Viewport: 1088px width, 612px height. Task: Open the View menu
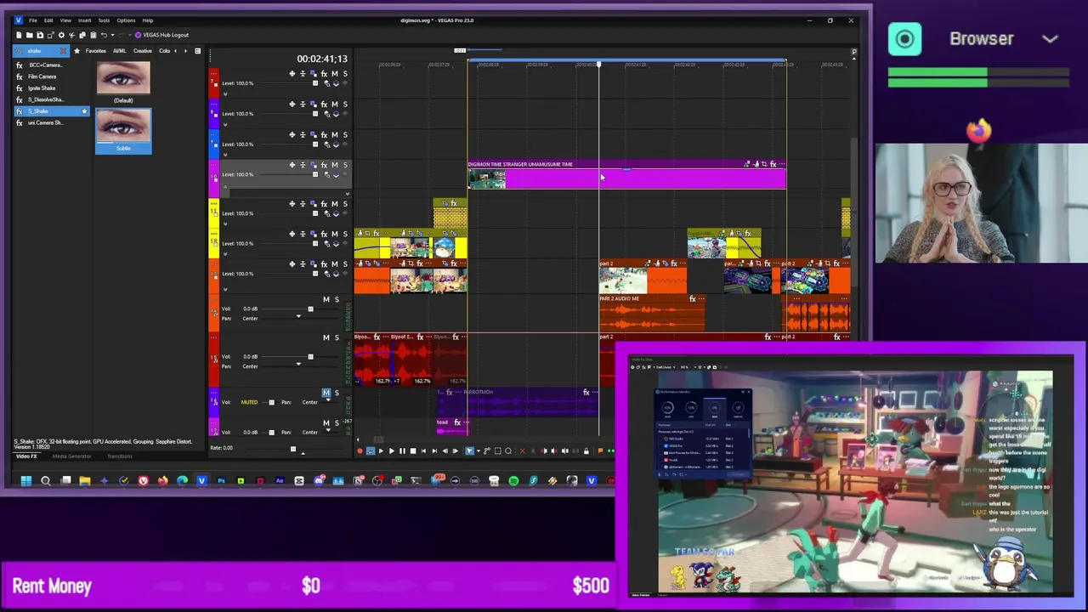click(65, 20)
